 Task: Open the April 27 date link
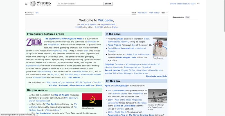109,86
